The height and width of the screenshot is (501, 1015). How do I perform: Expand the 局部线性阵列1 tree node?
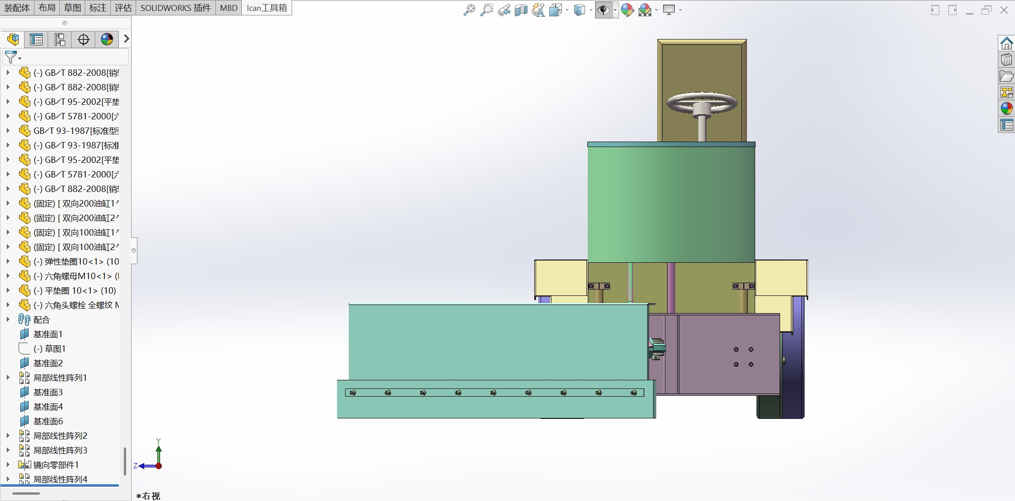click(x=8, y=378)
